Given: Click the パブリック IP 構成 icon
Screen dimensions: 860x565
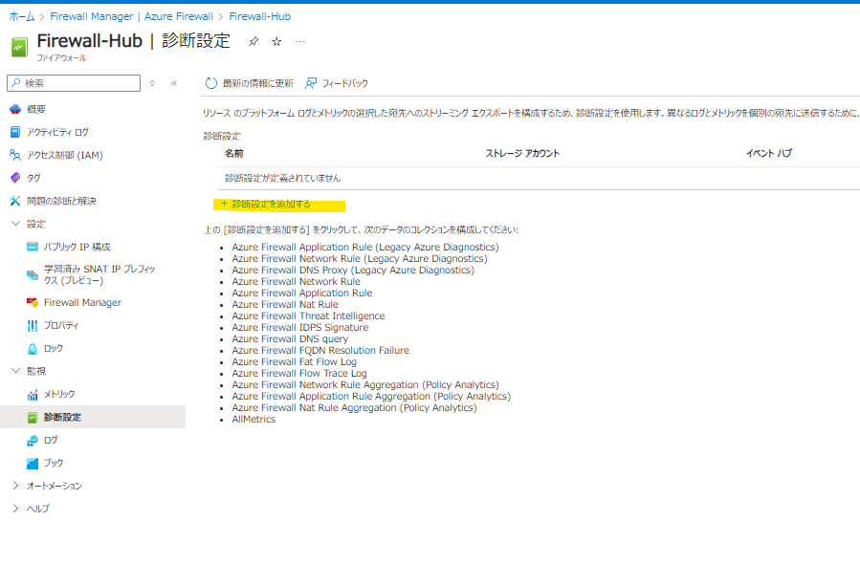Looking at the screenshot, I should 33,247.
